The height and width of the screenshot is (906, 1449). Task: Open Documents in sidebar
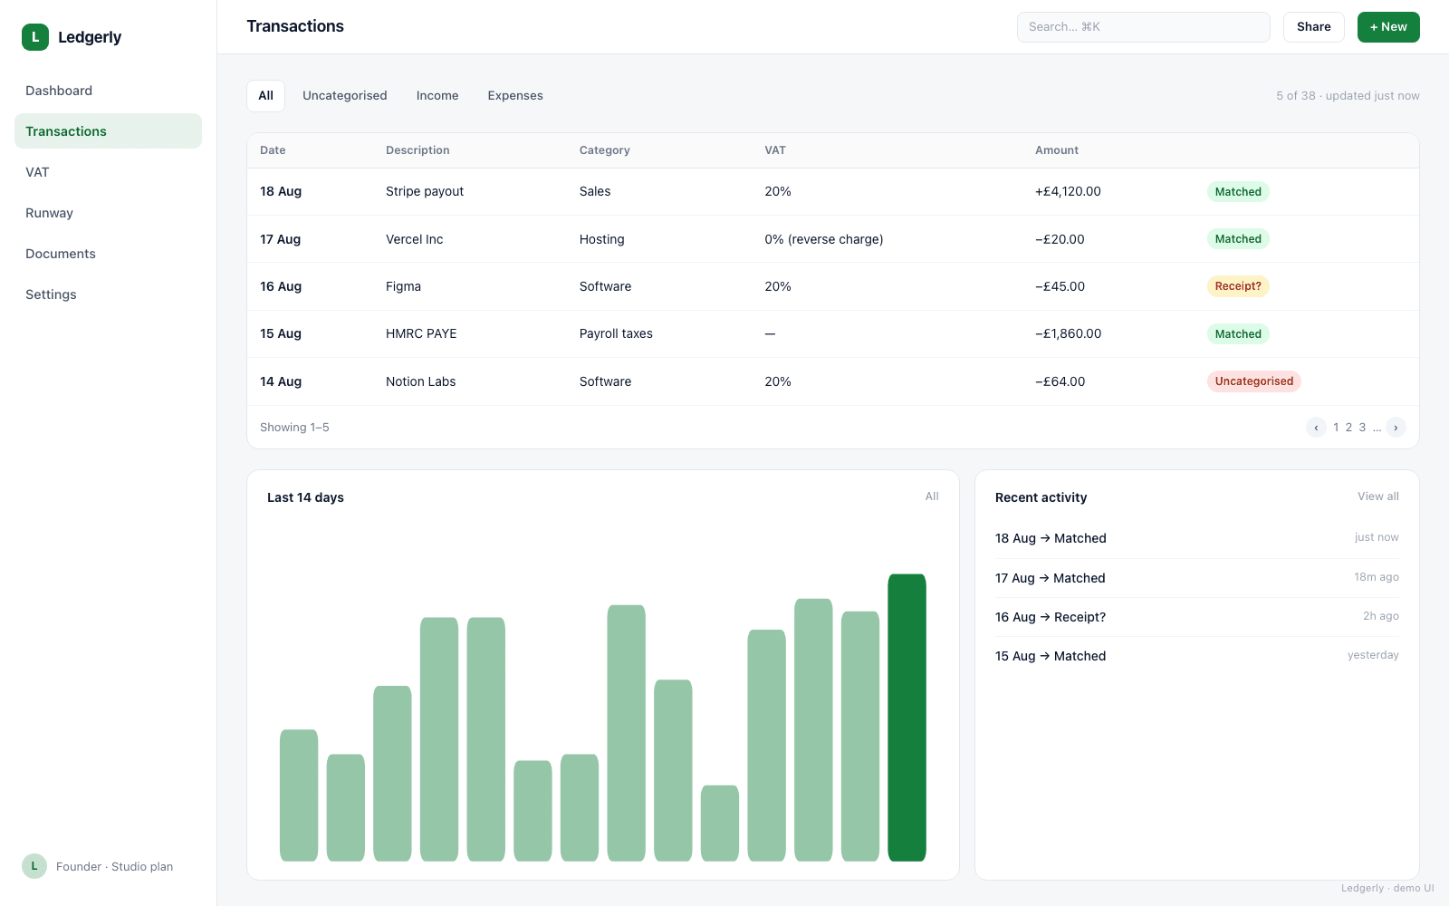108,254
